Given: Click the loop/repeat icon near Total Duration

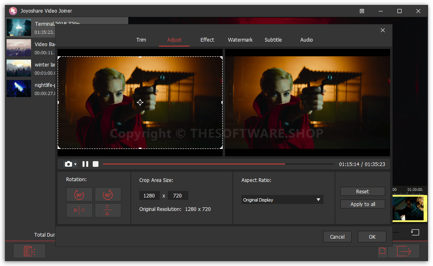Looking at the screenshot, I should pyautogui.click(x=415, y=232).
